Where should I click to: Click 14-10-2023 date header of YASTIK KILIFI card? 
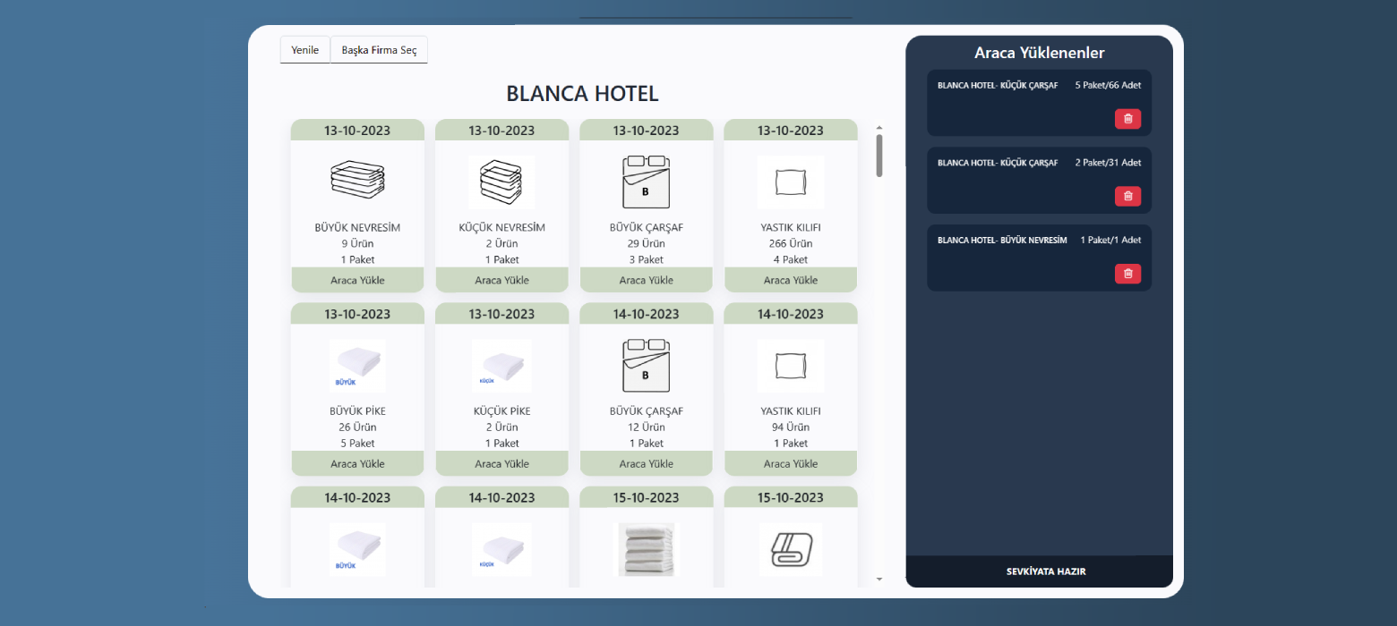click(791, 314)
